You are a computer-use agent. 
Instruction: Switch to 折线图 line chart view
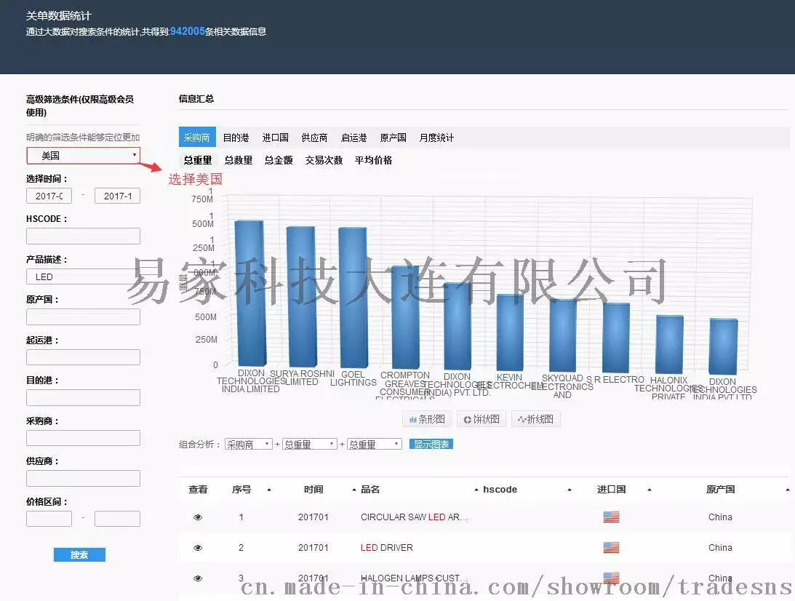point(536,419)
